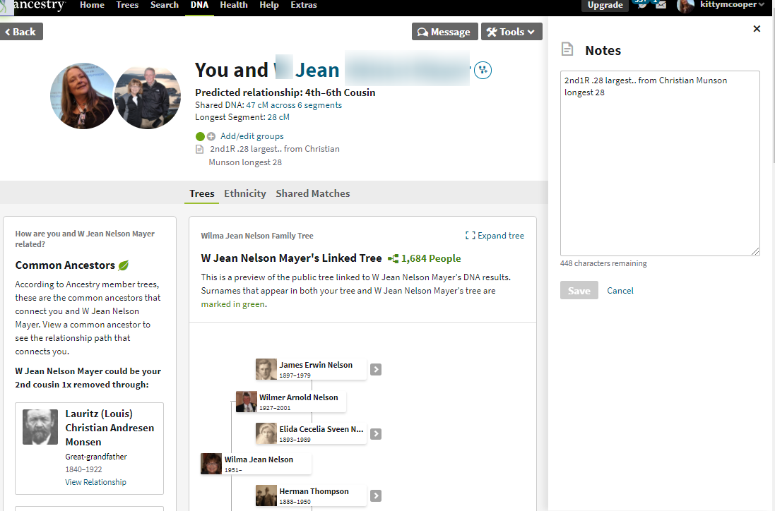
Task: Go back with the Back button
Action: point(20,32)
